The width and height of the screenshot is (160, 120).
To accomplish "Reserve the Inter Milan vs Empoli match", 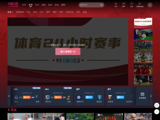I will pos(89,97).
